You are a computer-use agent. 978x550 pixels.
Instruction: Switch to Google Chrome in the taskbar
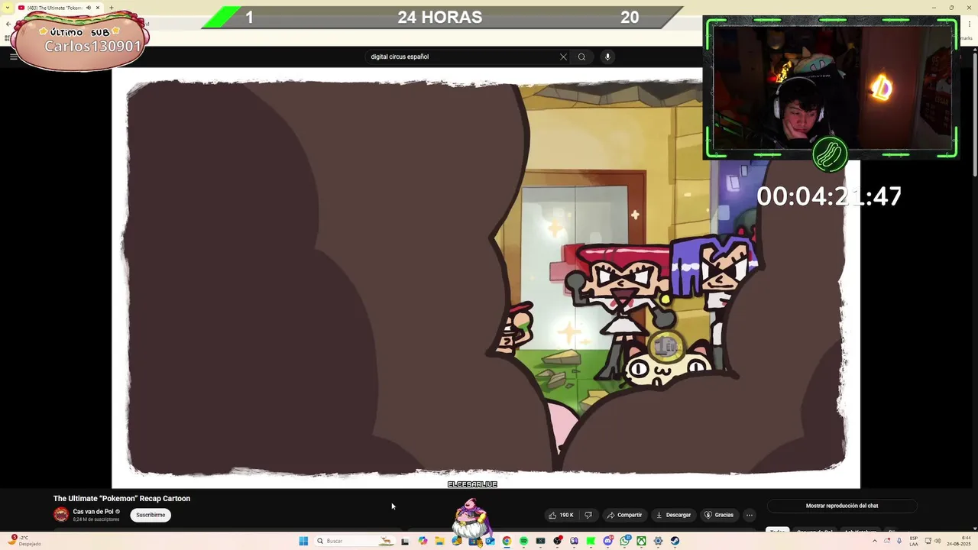[x=507, y=541]
